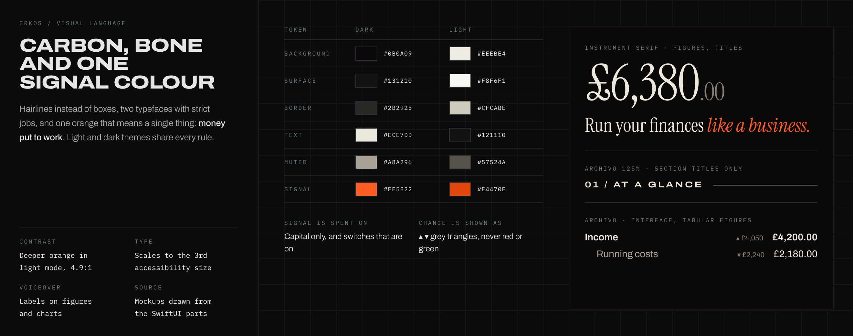Click 'Scales to the 3rd accessibility size'
Image resolution: width=853 pixels, height=336 pixels.
click(173, 261)
